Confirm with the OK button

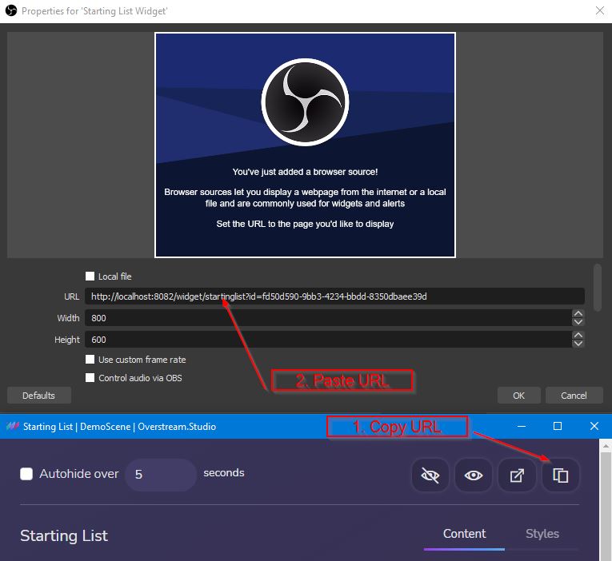[518, 396]
